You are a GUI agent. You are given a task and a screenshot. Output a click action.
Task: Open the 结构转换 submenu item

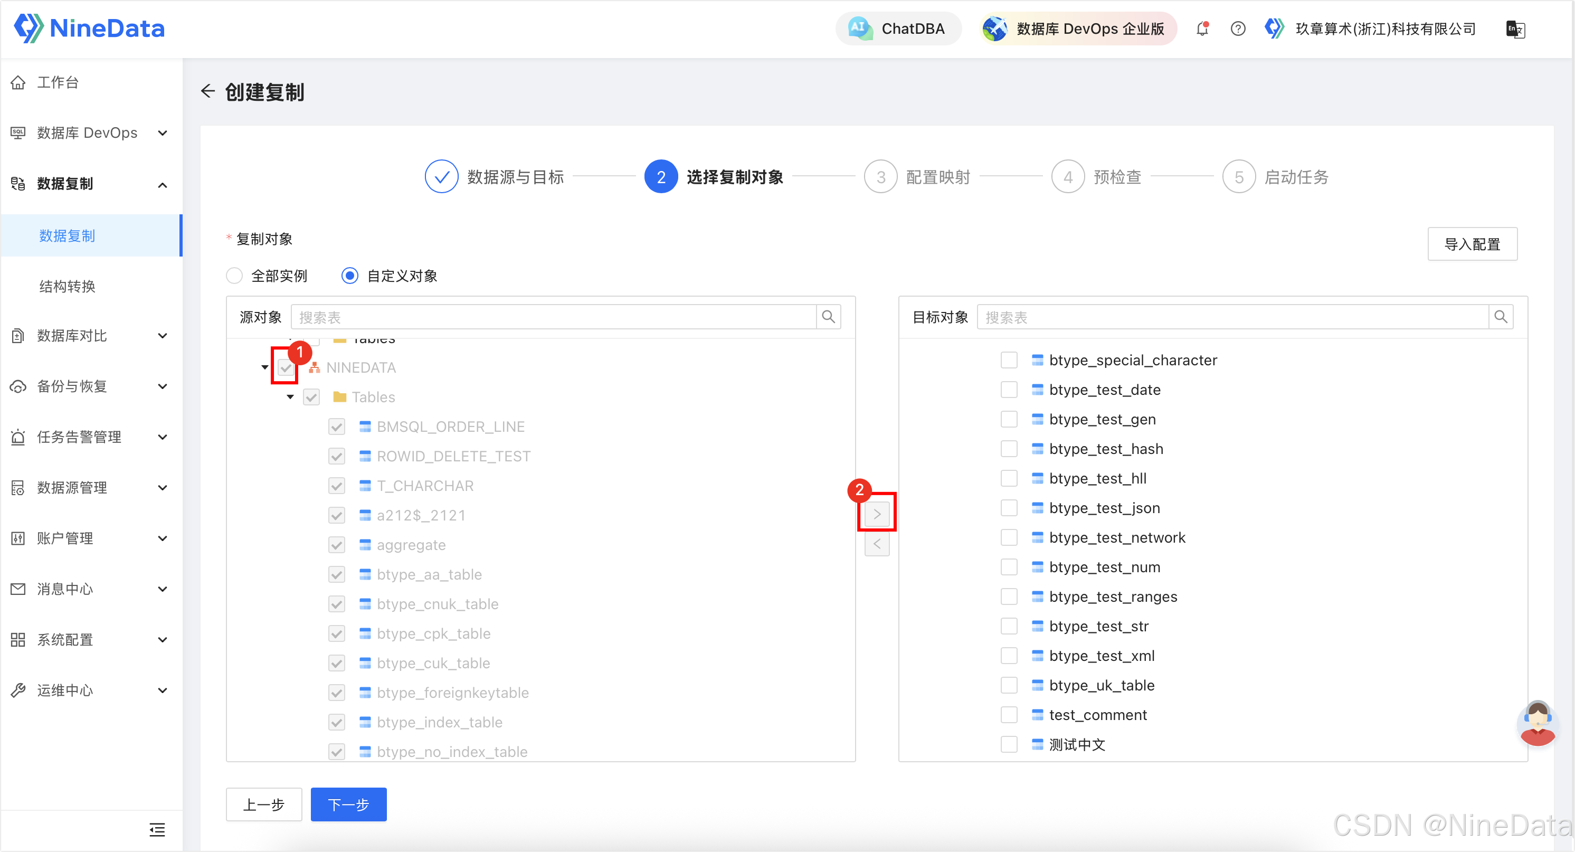(67, 286)
